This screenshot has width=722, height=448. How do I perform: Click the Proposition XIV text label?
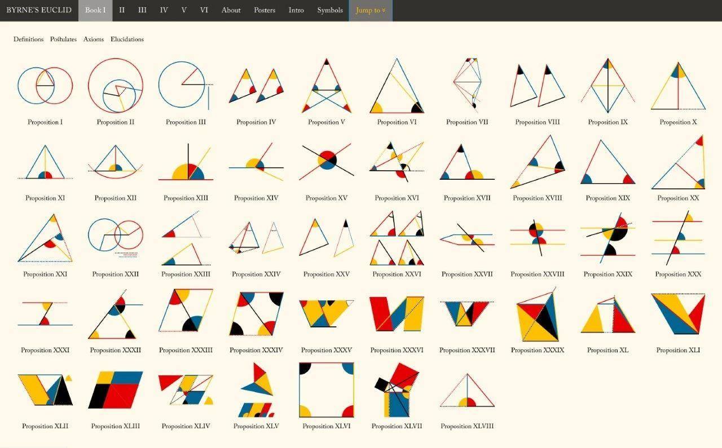click(x=256, y=198)
